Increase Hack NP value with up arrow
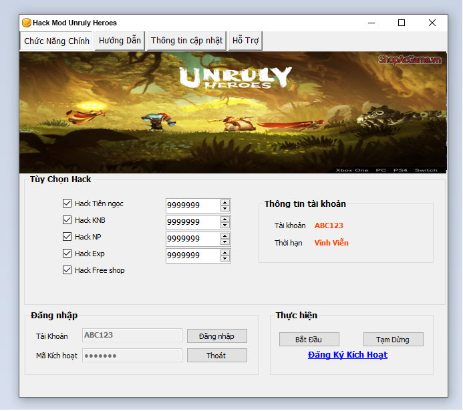463x411 pixels. click(x=225, y=236)
